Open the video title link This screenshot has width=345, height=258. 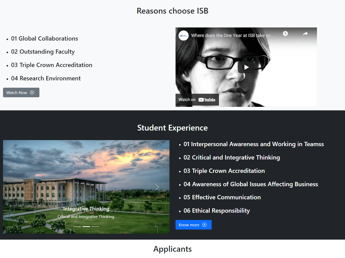232,36
